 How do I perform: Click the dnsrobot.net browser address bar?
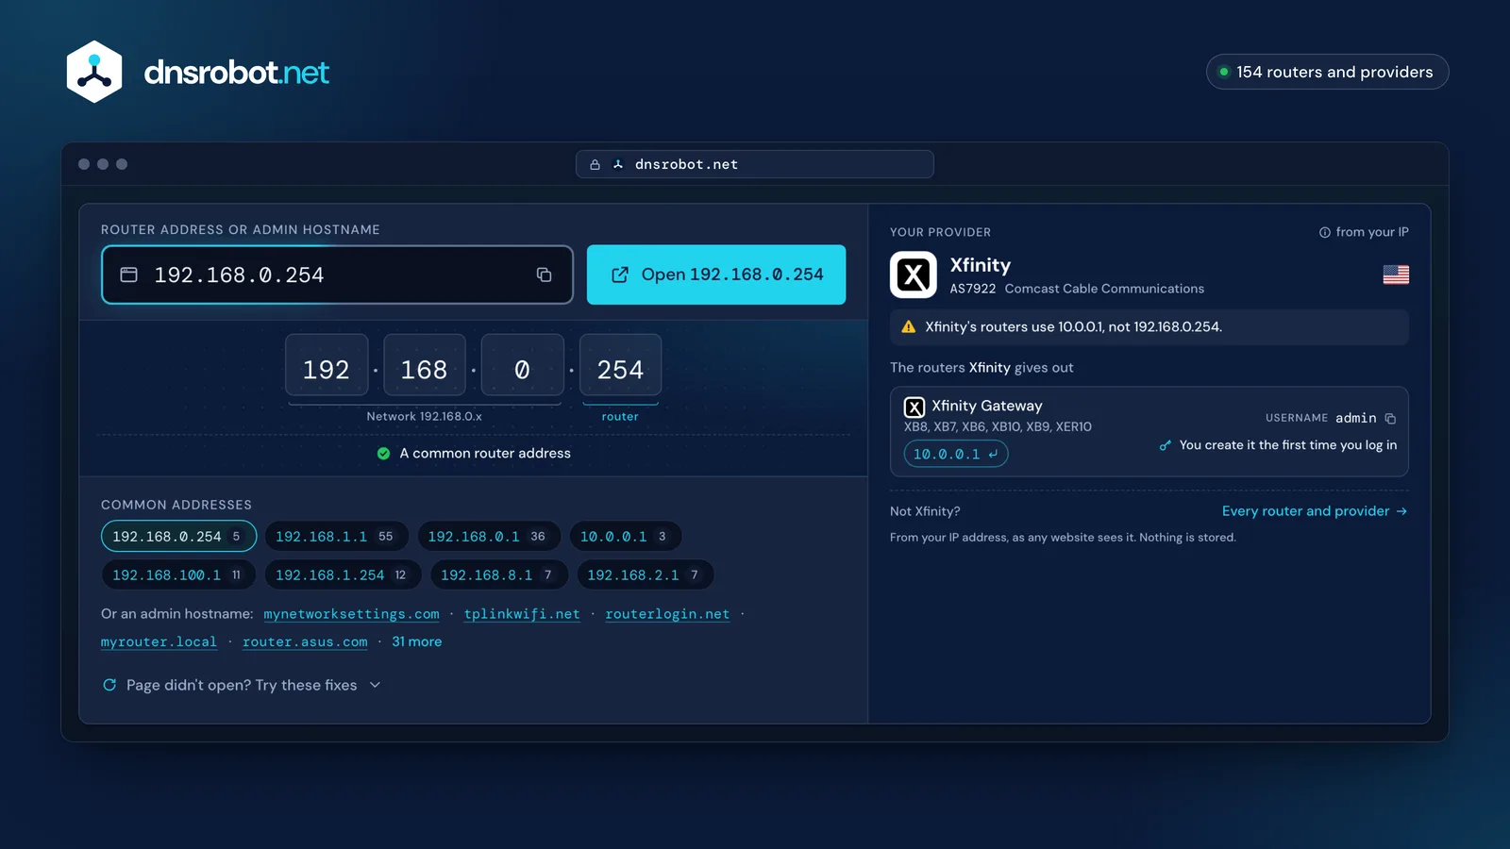tap(755, 164)
